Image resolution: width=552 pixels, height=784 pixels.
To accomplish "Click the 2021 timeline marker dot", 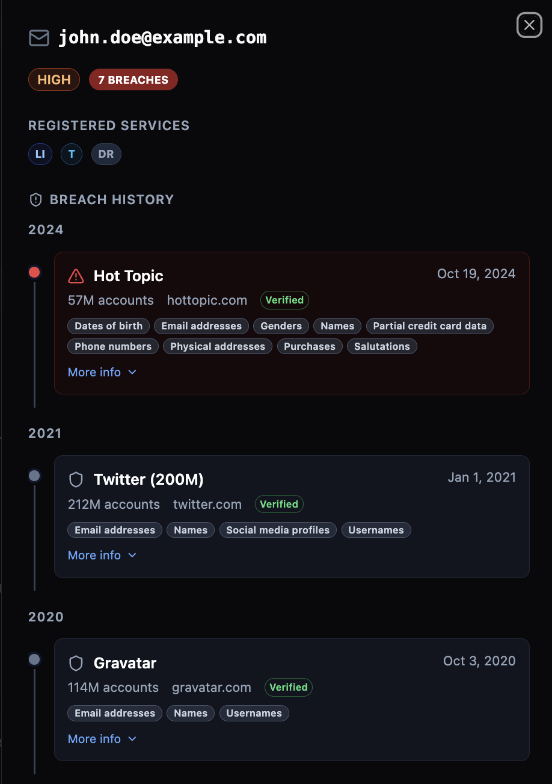I will tap(34, 476).
